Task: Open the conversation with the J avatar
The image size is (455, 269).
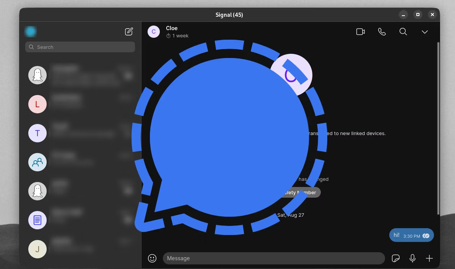Action: [x=80, y=249]
